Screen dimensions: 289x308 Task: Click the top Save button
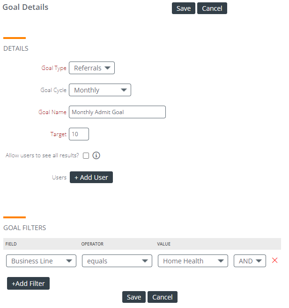coord(184,8)
